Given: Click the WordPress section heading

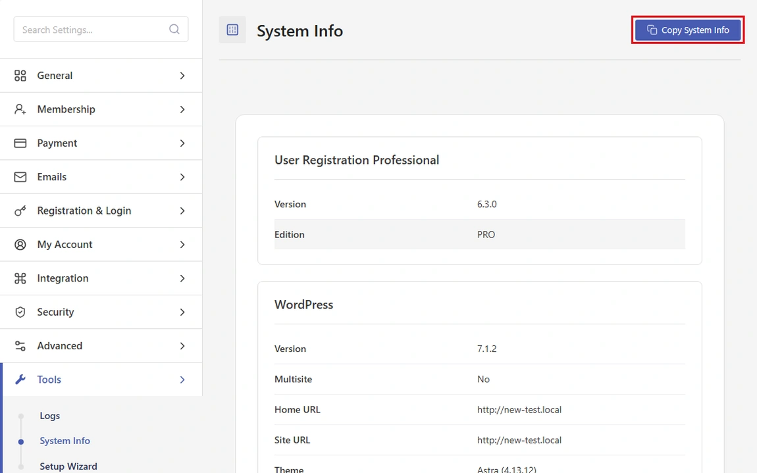Looking at the screenshot, I should (303, 305).
